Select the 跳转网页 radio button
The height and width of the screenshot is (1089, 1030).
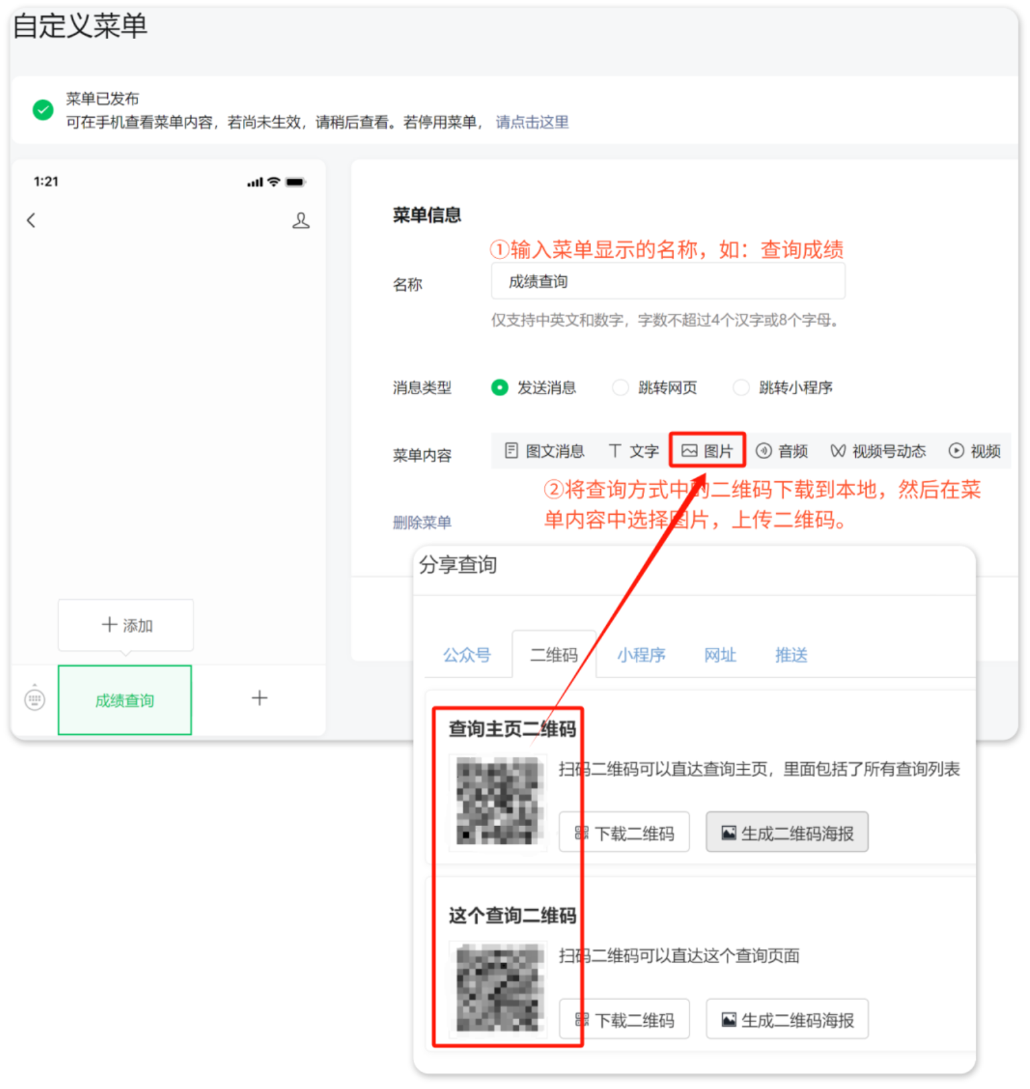620,388
